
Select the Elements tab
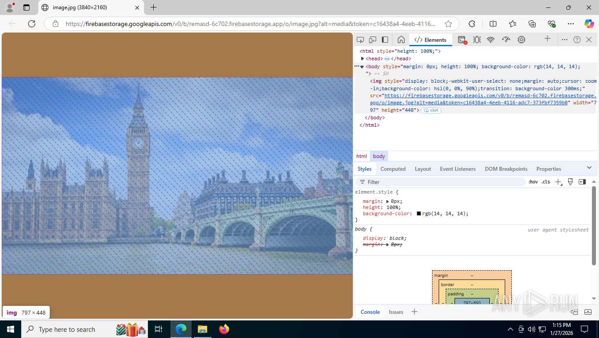(x=431, y=40)
